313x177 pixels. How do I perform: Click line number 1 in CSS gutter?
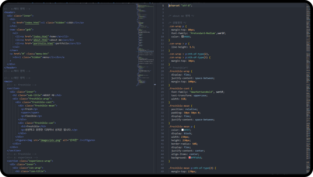tap(163, 6)
